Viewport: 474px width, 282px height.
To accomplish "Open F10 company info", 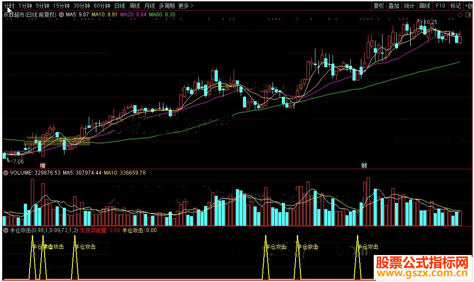I will (440, 6).
